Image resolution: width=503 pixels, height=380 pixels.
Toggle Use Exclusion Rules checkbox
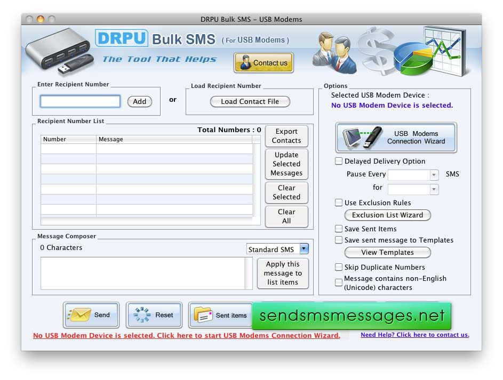pyautogui.click(x=338, y=203)
